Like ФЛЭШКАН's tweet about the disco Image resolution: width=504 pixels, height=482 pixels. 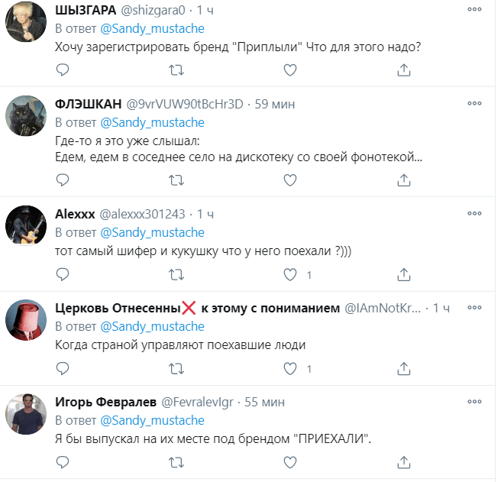click(x=290, y=180)
